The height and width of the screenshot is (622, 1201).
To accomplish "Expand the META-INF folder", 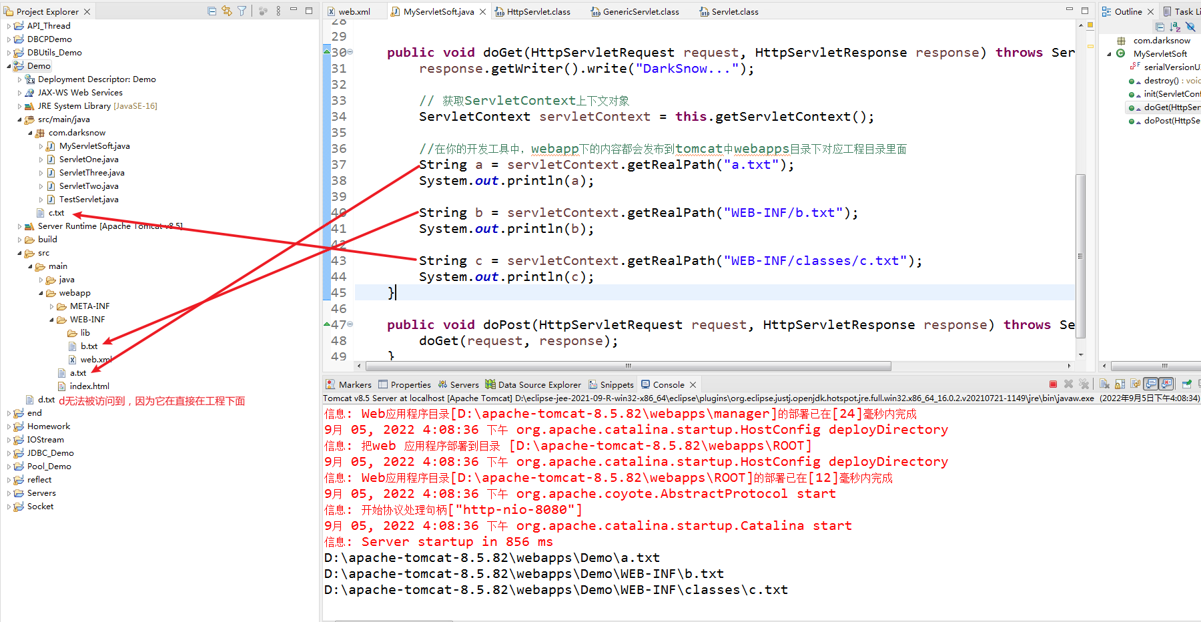I will (51, 306).
